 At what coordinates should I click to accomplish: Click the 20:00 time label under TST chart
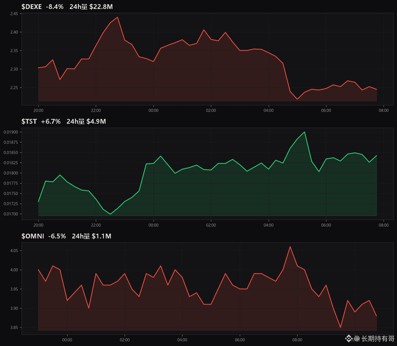(38, 225)
